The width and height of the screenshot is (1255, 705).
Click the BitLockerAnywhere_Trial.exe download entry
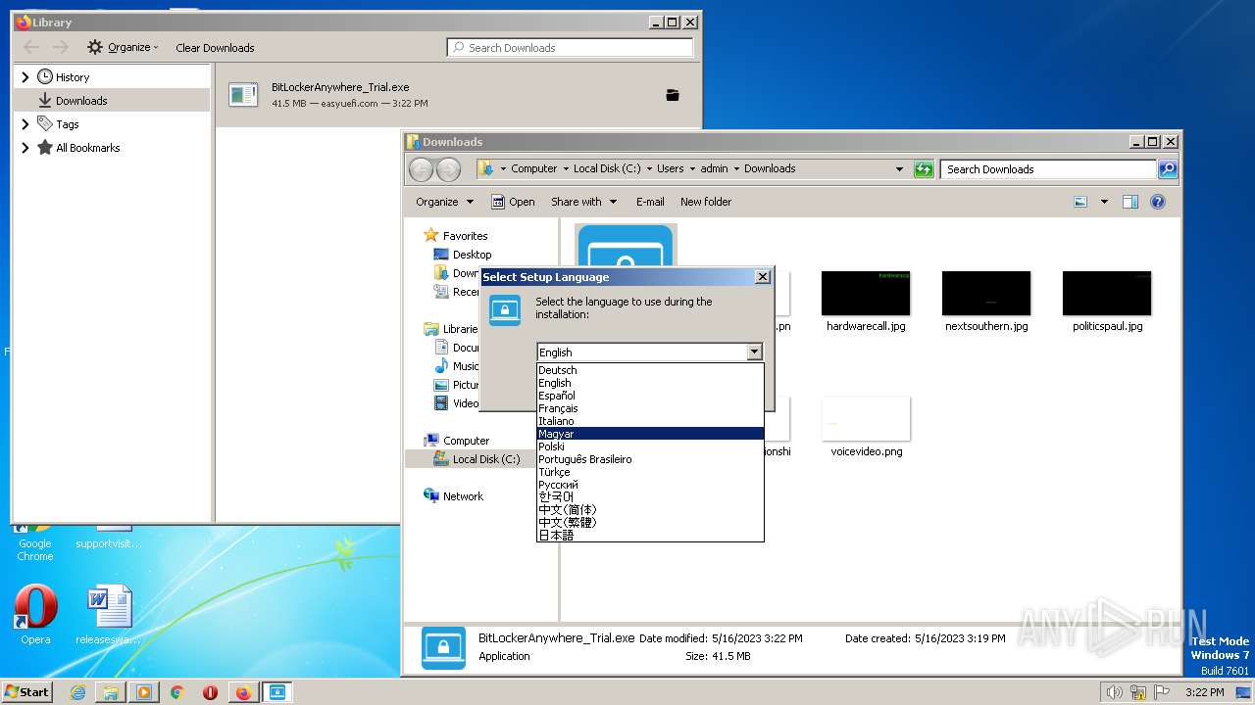[456, 95]
